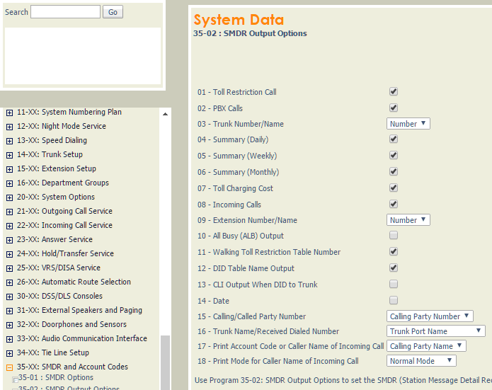
Task: Open the Print Mode for Caller Name dropdown
Action: pyautogui.click(x=421, y=361)
